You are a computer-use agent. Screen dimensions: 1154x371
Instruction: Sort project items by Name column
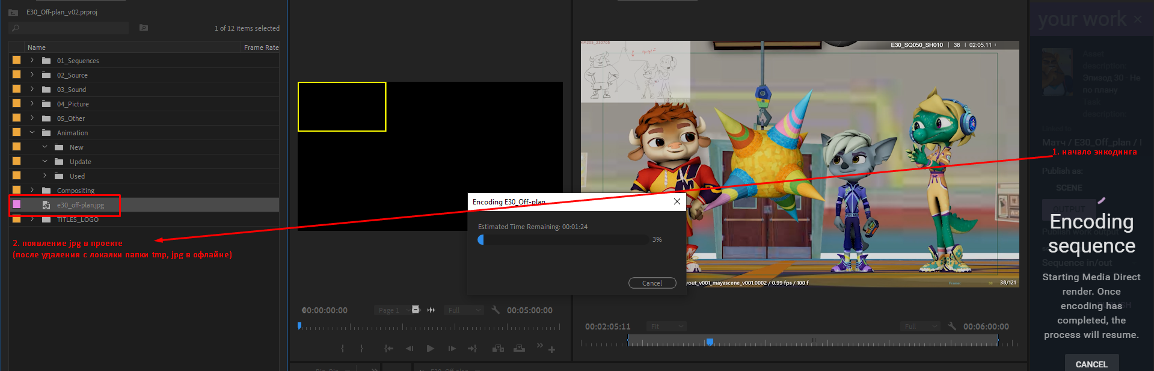click(37, 48)
